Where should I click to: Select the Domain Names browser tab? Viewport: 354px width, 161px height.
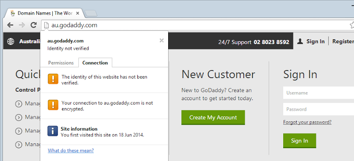tap(45, 13)
